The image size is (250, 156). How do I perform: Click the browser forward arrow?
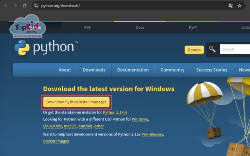point(15,6)
